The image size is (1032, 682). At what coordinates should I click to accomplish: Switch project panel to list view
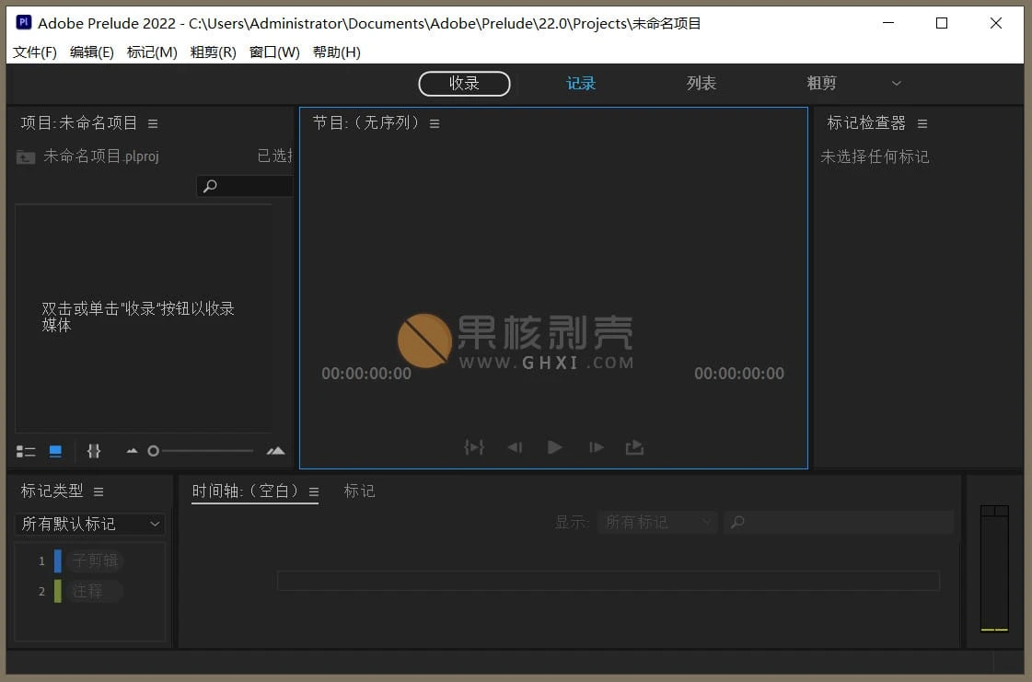click(x=26, y=451)
